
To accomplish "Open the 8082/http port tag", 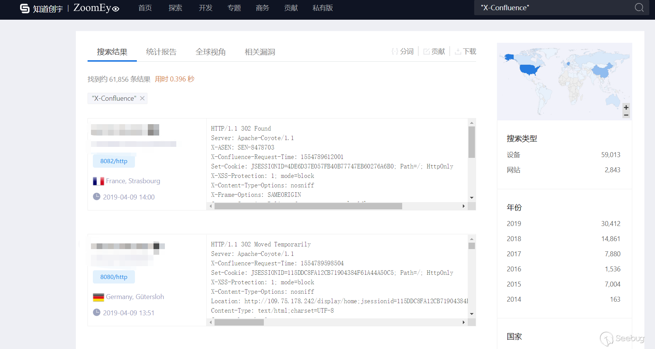I will [x=114, y=161].
